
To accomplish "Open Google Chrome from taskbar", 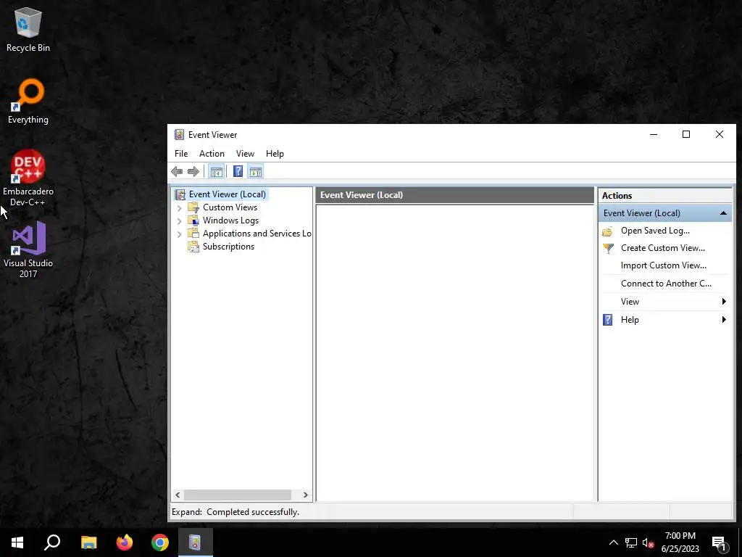I will [x=160, y=542].
